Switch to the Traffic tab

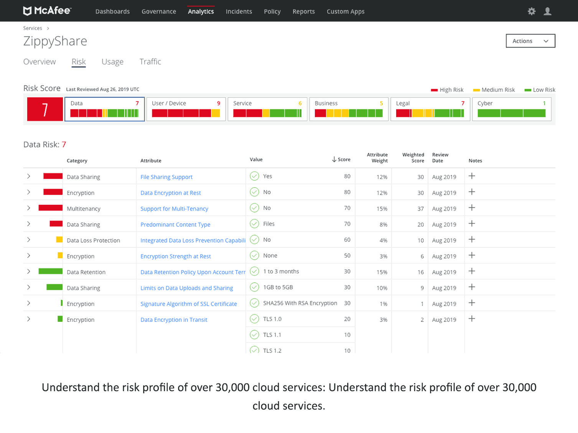click(x=150, y=62)
